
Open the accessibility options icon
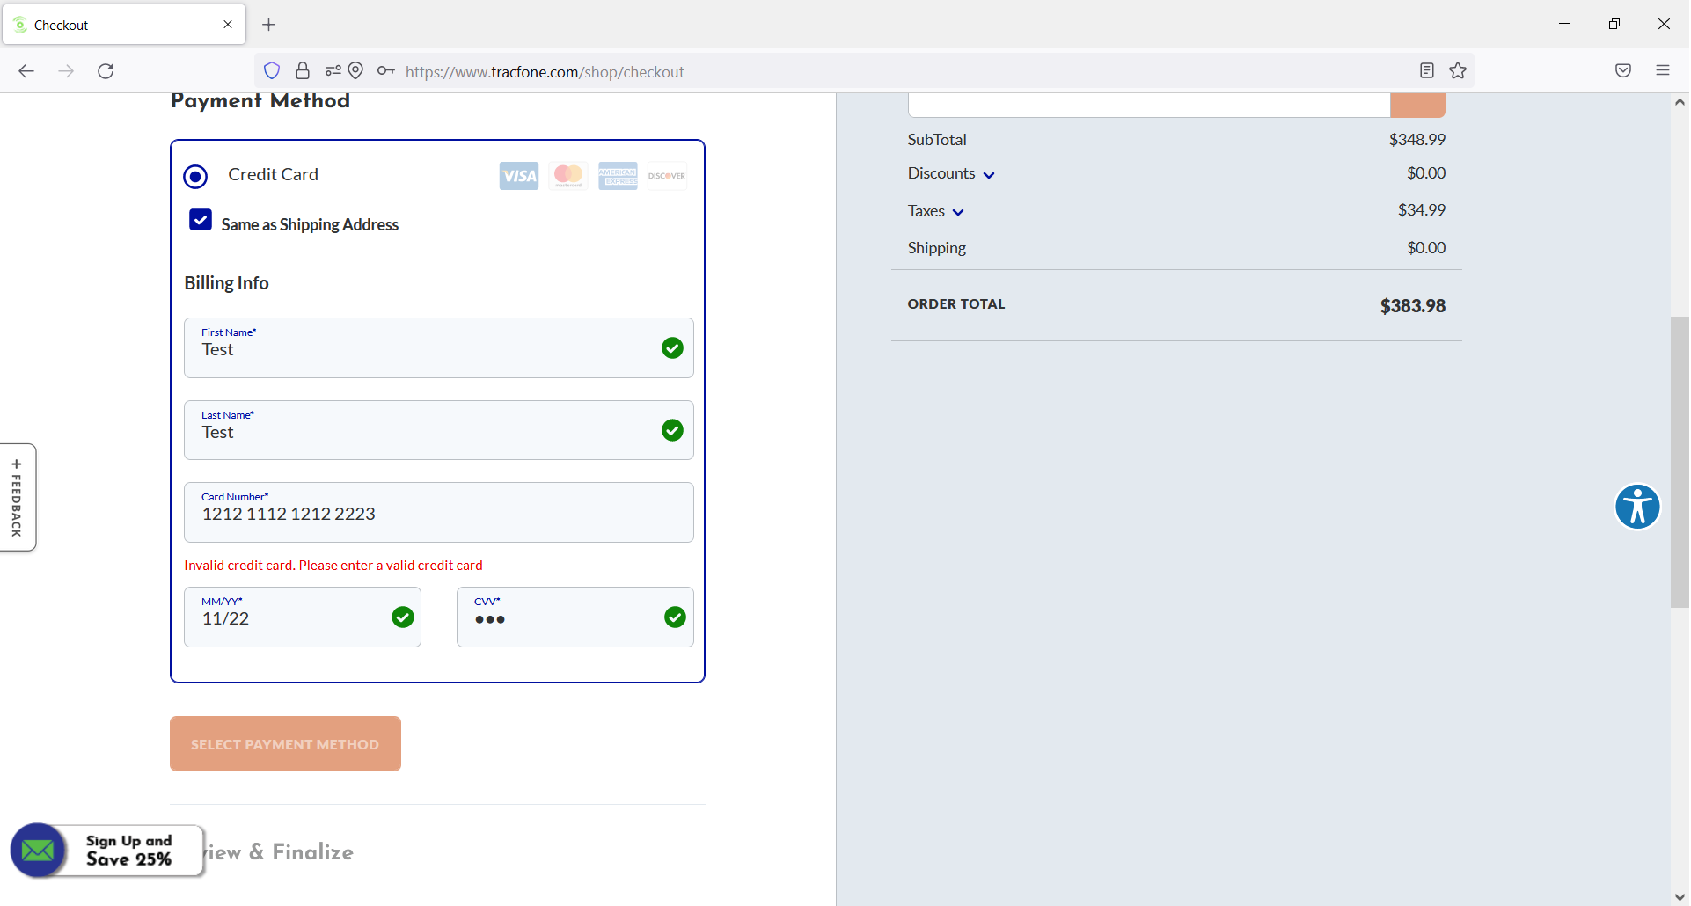(x=1636, y=508)
